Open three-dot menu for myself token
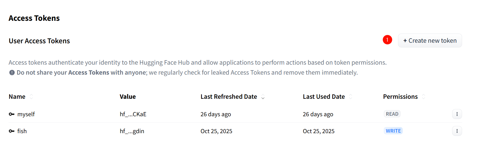The height and width of the screenshot is (167, 479). [x=457, y=114]
